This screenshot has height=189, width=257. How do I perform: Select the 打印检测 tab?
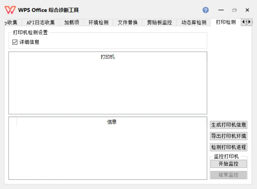[226, 22]
